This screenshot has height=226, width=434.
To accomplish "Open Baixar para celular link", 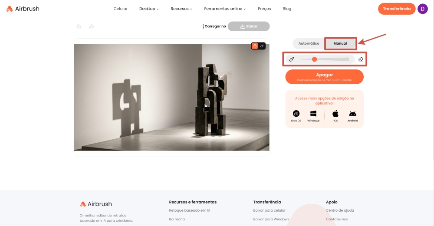I will click(x=270, y=210).
